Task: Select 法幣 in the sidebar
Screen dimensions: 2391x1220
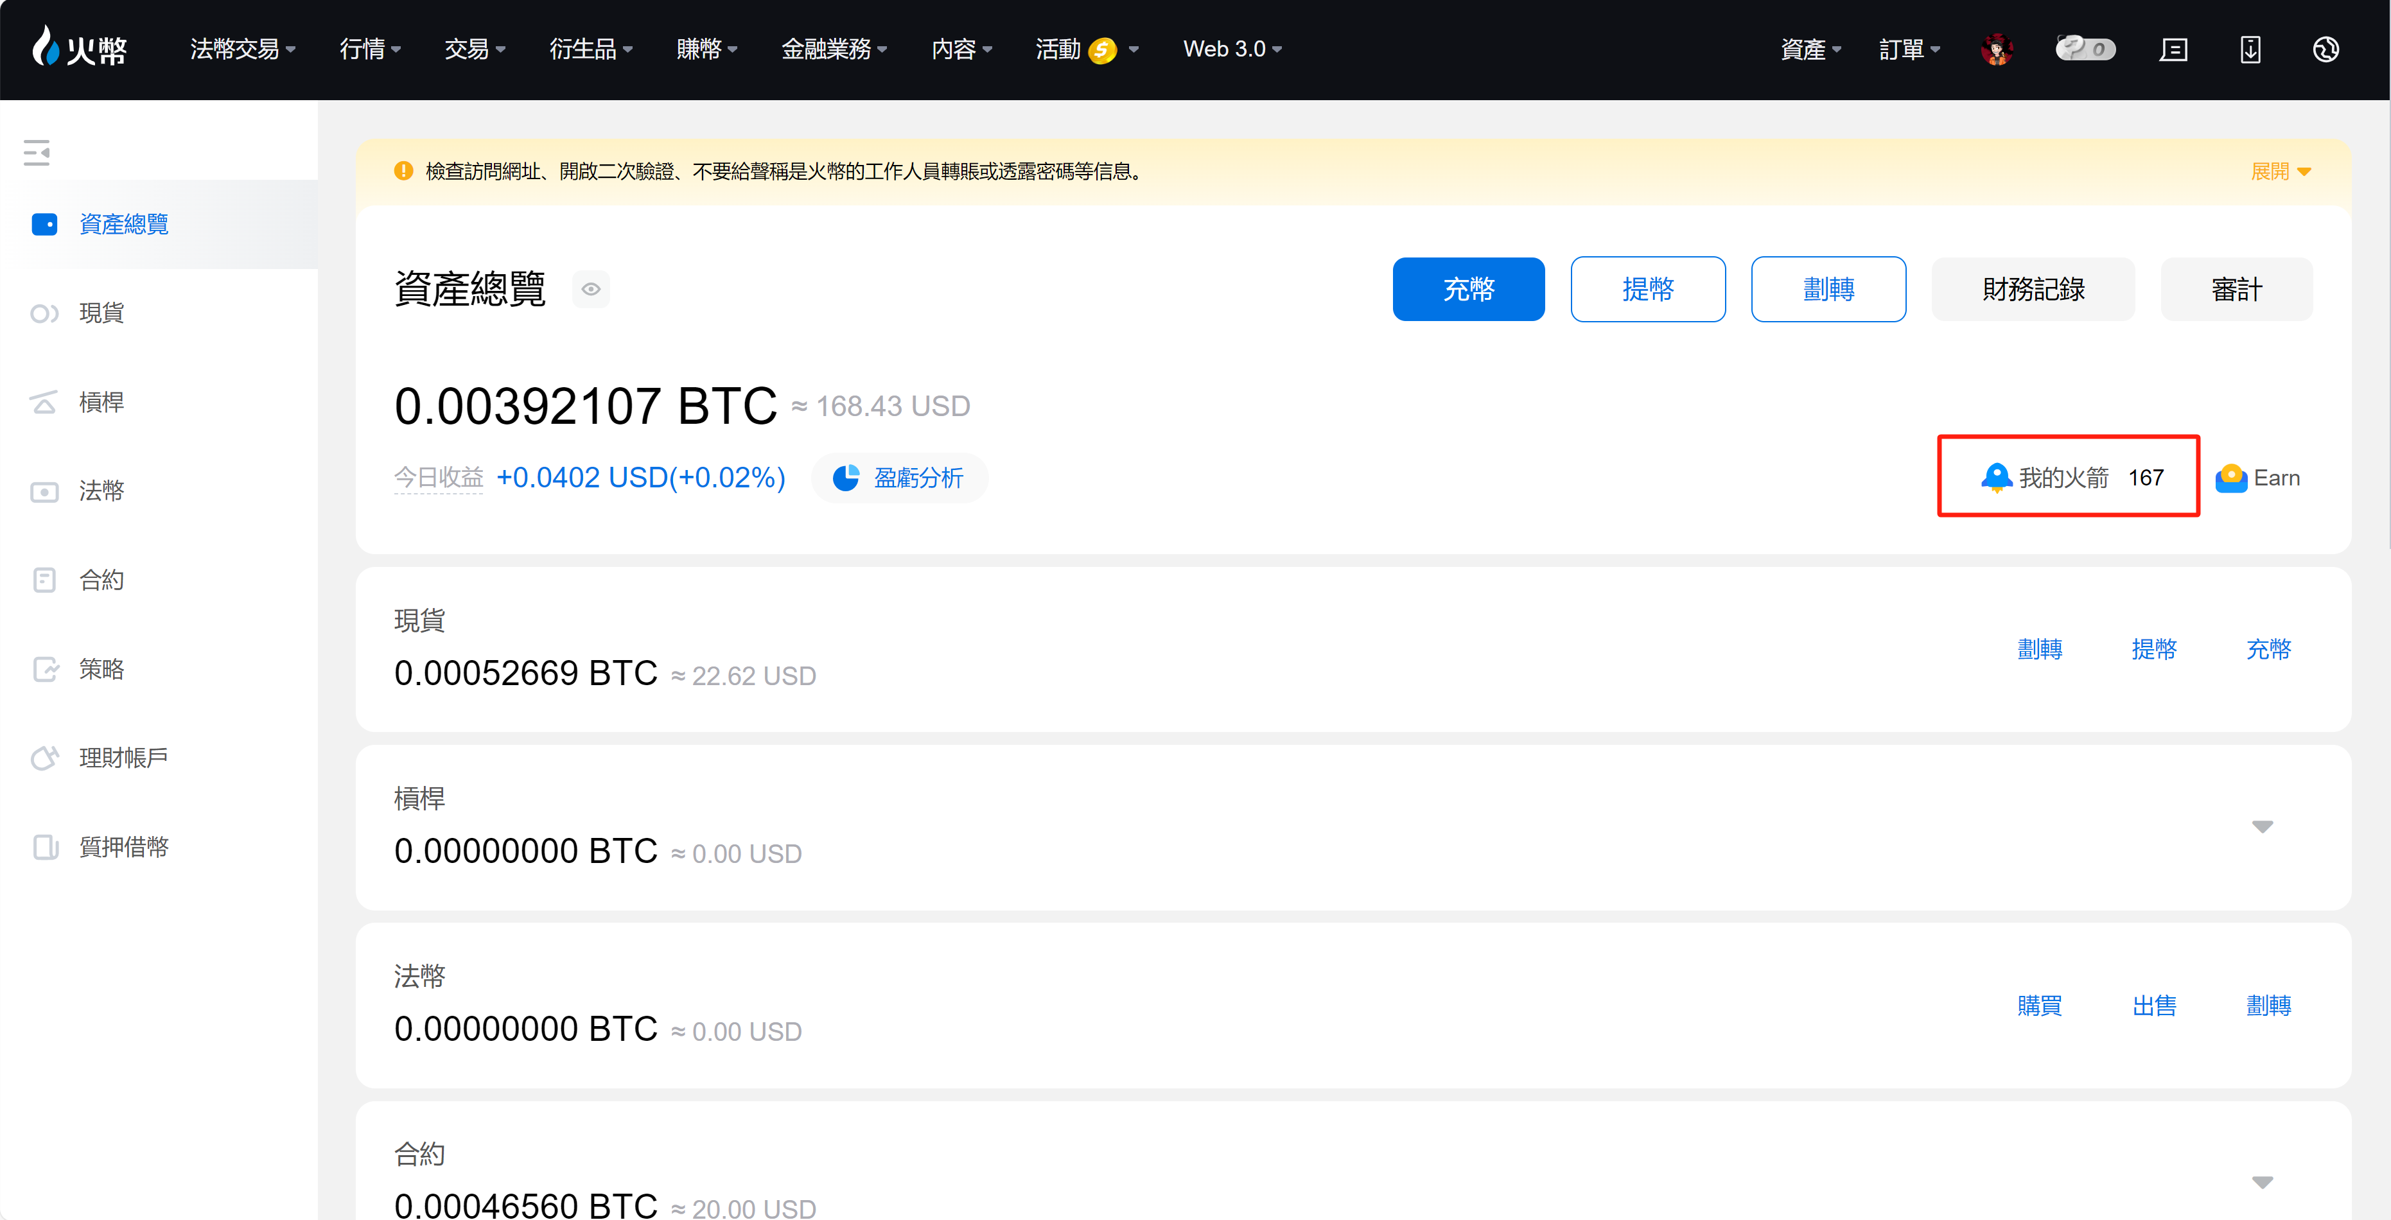Action: pos(102,491)
